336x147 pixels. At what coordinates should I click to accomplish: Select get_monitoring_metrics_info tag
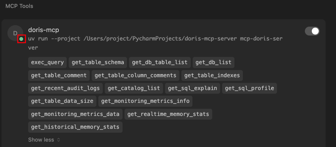pyautogui.click(x=145, y=101)
